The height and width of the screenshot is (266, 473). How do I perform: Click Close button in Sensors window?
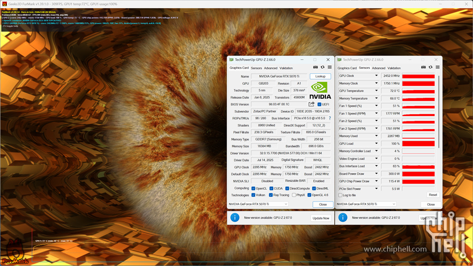coord(431,204)
